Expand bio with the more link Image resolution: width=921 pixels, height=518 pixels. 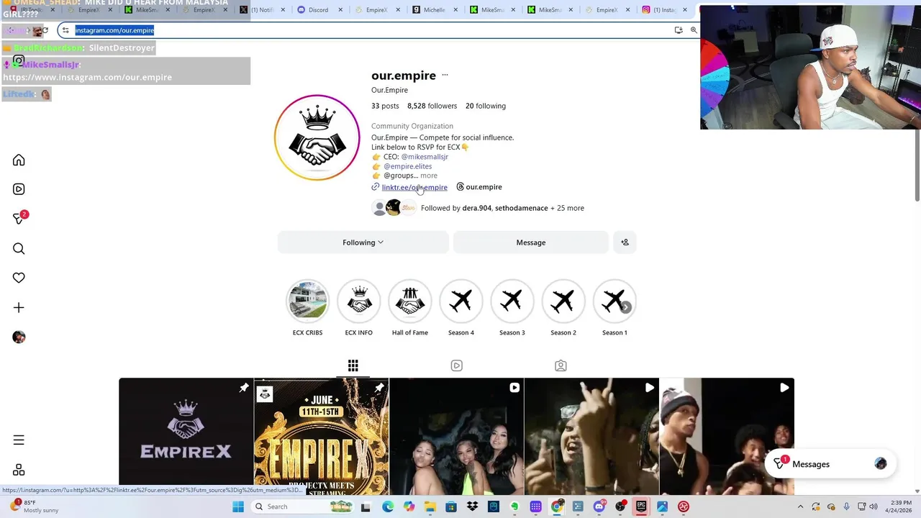pyautogui.click(x=429, y=176)
